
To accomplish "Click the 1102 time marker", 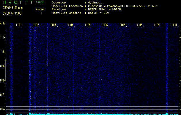I will click(36, 25).
